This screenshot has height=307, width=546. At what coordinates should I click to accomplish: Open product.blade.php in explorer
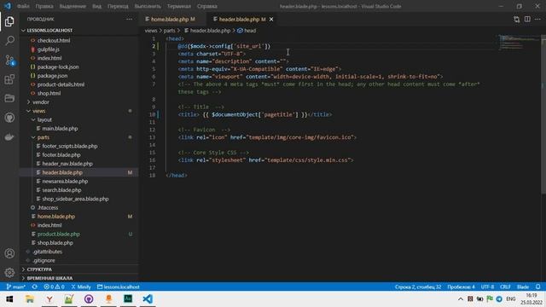(x=59, y=234)
